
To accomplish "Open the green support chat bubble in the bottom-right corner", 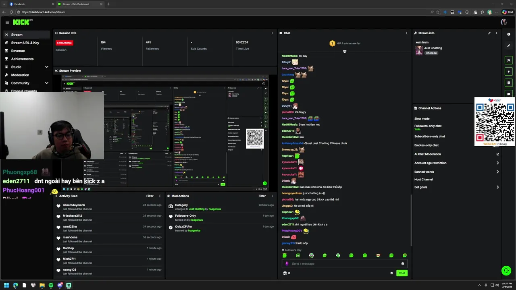I will point(506,271).
